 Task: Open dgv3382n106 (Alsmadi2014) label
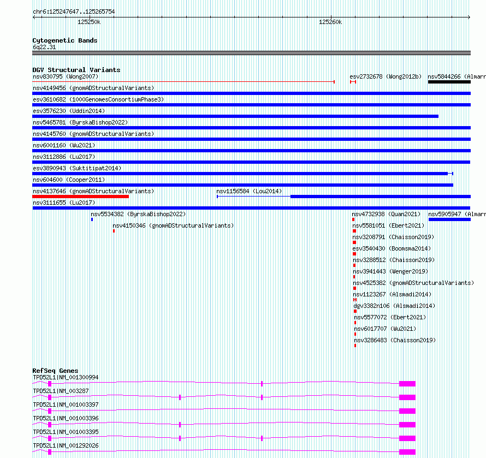coord(395,306)
